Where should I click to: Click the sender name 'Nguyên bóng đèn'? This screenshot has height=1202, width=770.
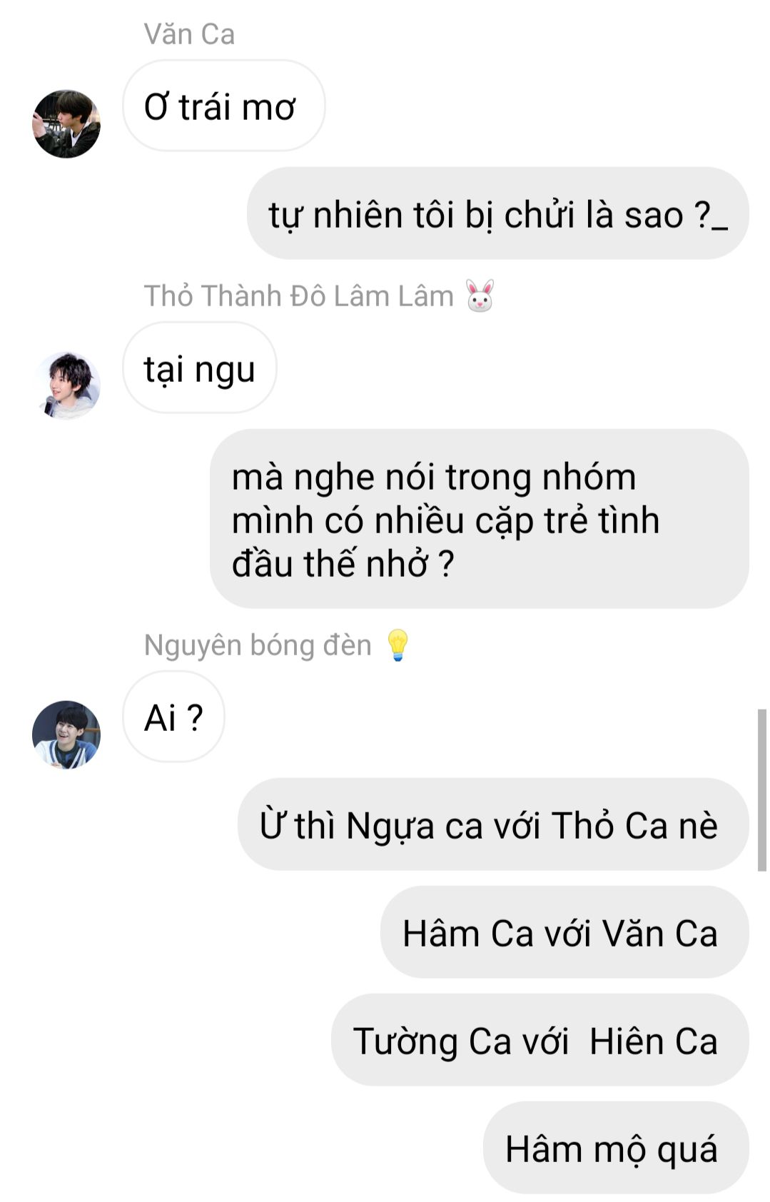point(258,645)
